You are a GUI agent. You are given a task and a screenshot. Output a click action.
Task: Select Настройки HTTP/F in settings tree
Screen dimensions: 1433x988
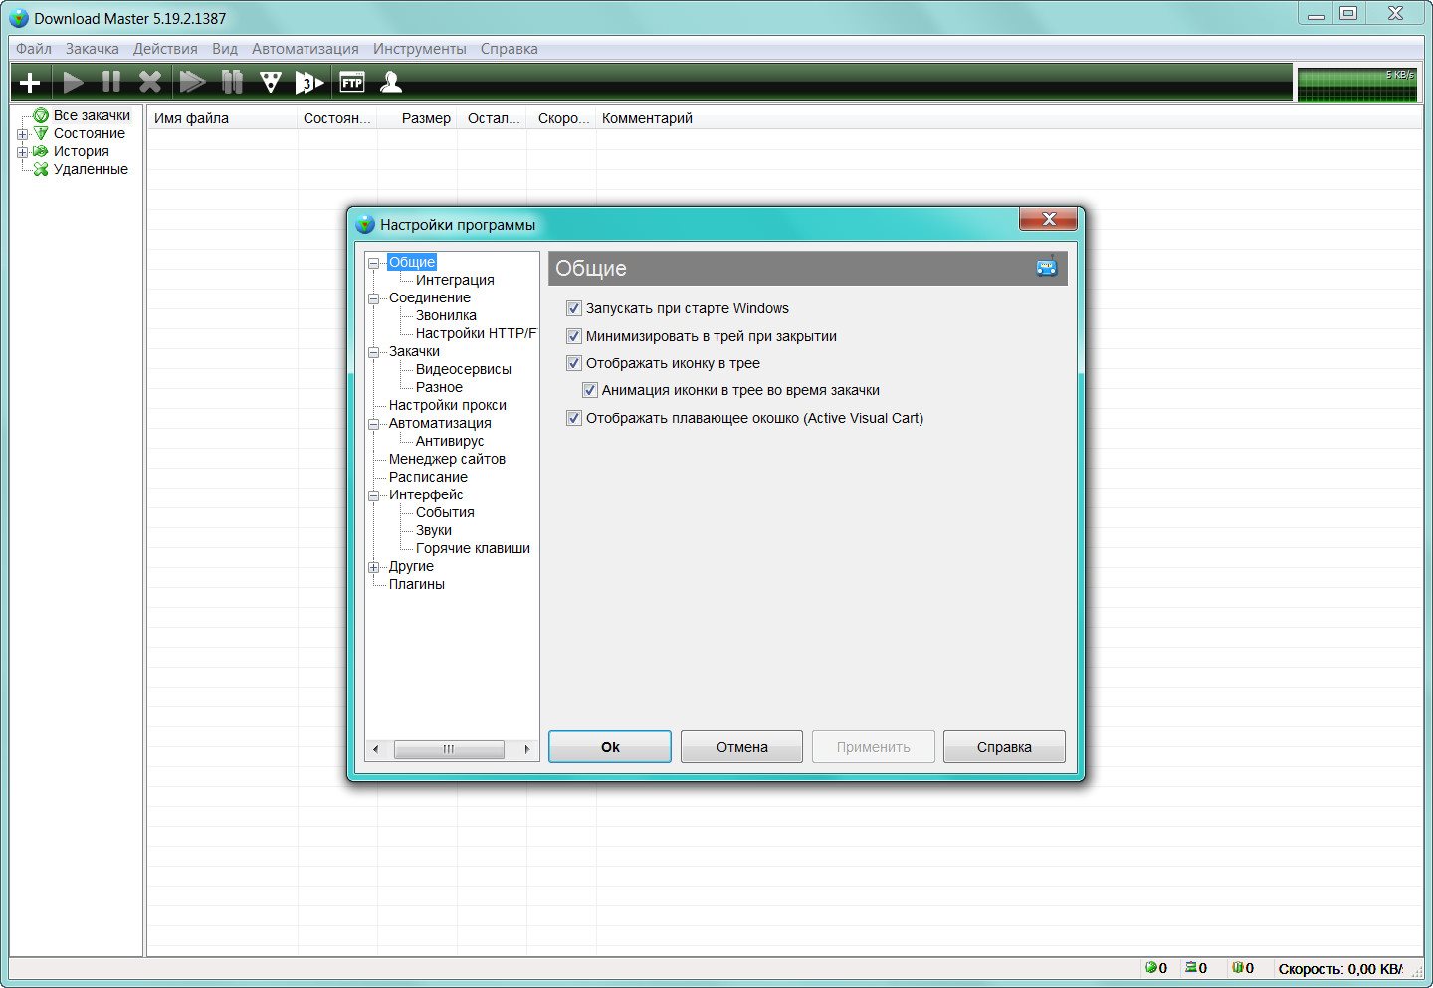pyautogui.click(x=476, y=333)
